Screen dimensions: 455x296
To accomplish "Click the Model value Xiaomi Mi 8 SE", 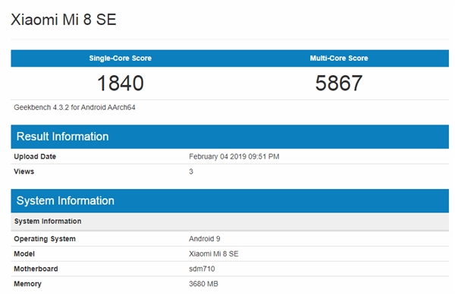I will [214, 254].
